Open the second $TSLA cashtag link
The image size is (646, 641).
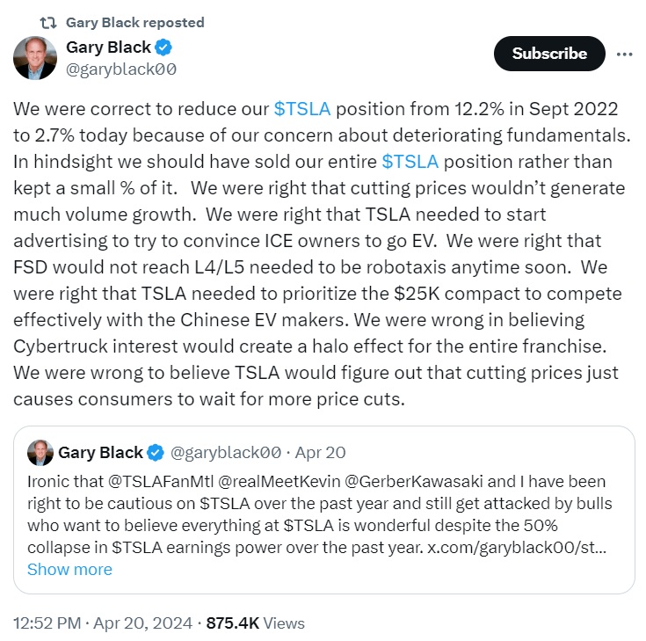[410, 162]
